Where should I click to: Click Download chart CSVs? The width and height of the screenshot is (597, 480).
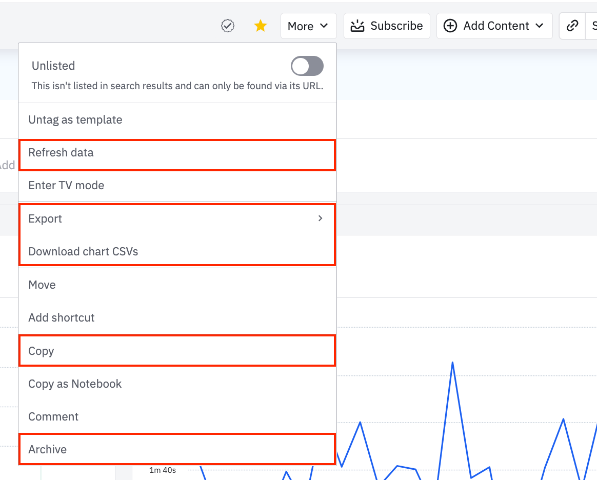[83, 252]
